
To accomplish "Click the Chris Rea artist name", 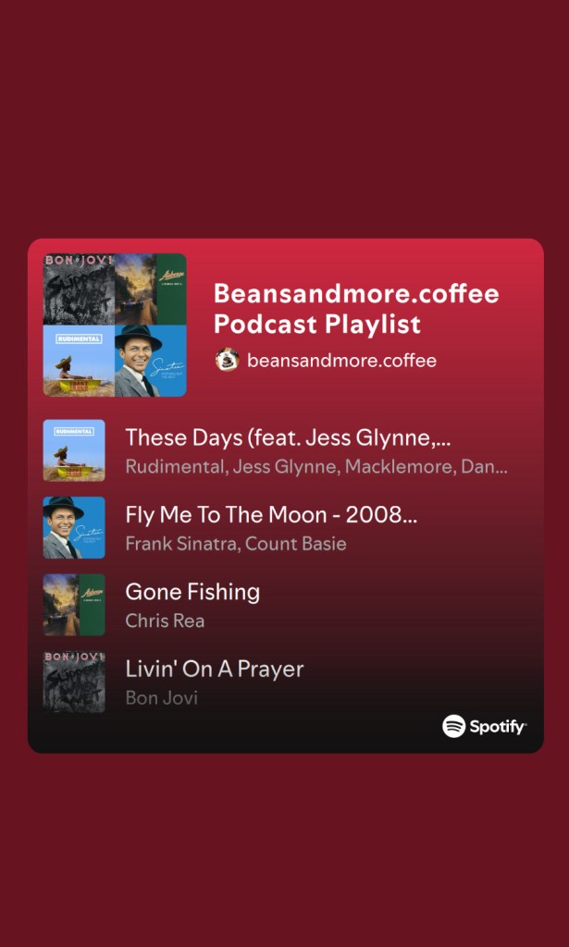I will (x=165, y=621).
